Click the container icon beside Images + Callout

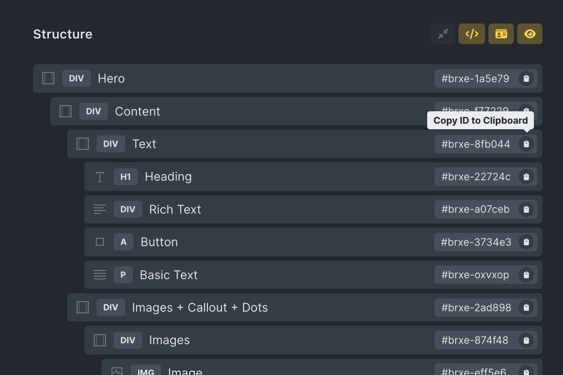click(83, 307)
